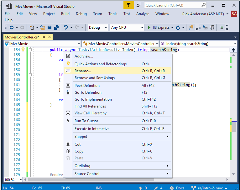Click the horizontal scrollbar thumb
This screenshot has width=240, height=190.
[x=91, y=180]
